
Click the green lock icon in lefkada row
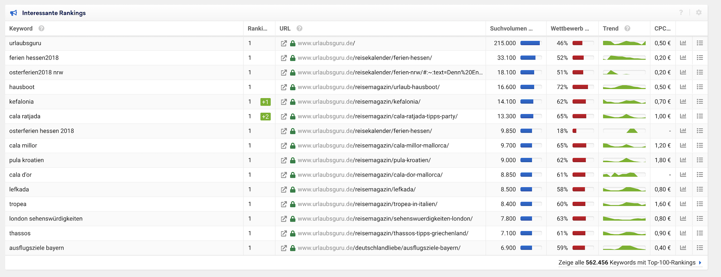[293, 189]
